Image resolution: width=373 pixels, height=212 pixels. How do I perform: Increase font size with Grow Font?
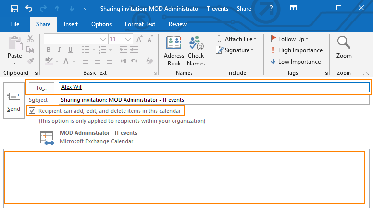pos(139,39)
